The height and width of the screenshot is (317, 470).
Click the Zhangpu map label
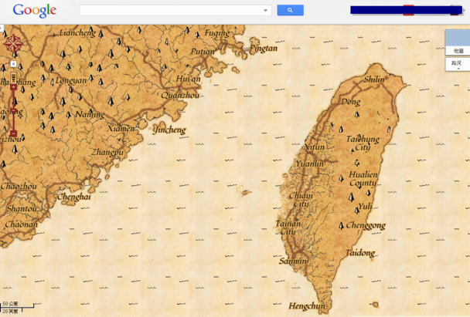pyautogui.click(x=107, y=152)
